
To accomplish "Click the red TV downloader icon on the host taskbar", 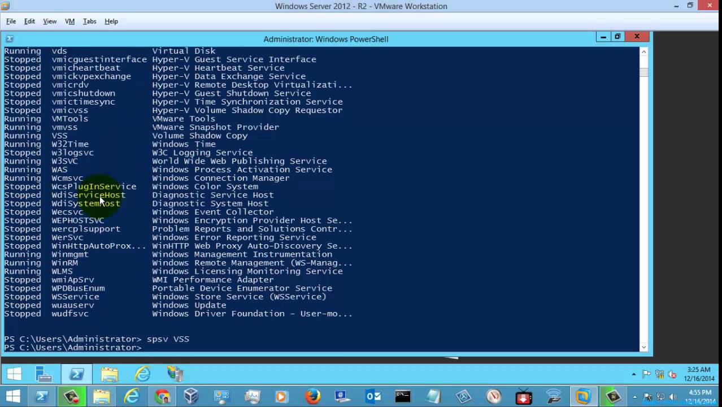I will (524, 397).
